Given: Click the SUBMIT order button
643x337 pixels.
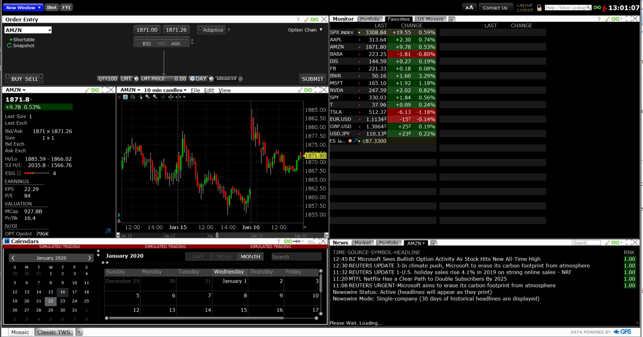Looking at the screenshot, I should pos(312,79).
